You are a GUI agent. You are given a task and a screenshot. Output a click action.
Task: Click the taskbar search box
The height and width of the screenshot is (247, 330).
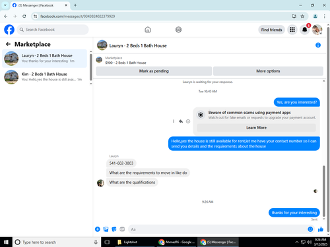pyautogui.click(x=57, y=242)
